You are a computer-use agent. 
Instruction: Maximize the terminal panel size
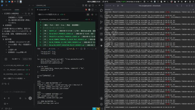tap(92, 49)
